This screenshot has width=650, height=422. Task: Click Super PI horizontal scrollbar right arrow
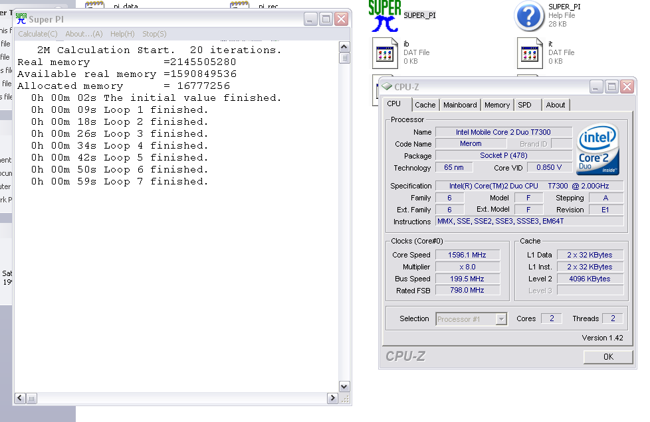(x=332, y=398)
